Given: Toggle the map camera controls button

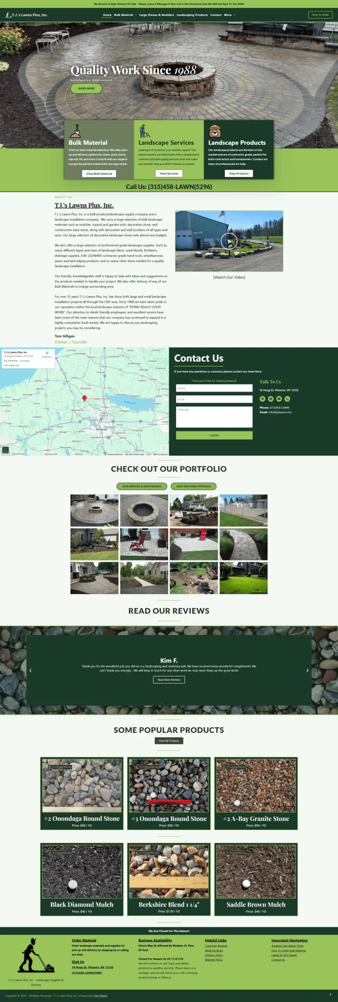Looking at the screenshot, I should pyautogui.click(x=163, y=448).
